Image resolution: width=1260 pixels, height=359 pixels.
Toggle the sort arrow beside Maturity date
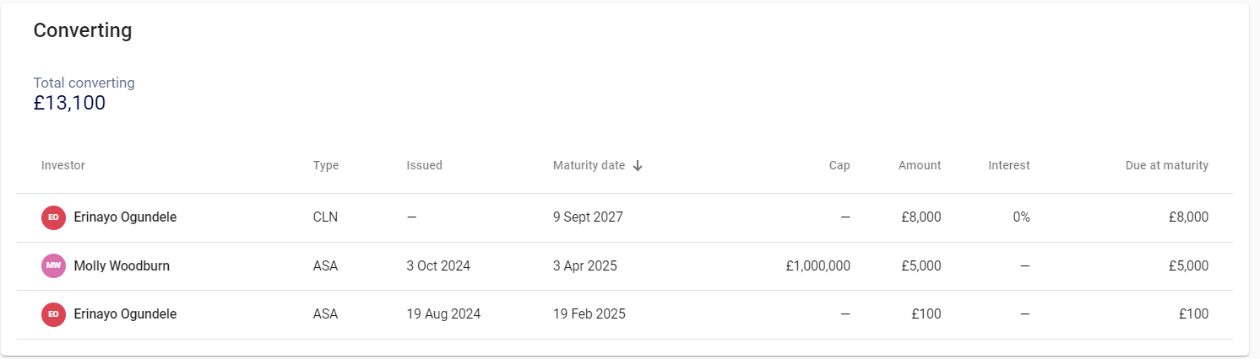click(x=638, y=166)
